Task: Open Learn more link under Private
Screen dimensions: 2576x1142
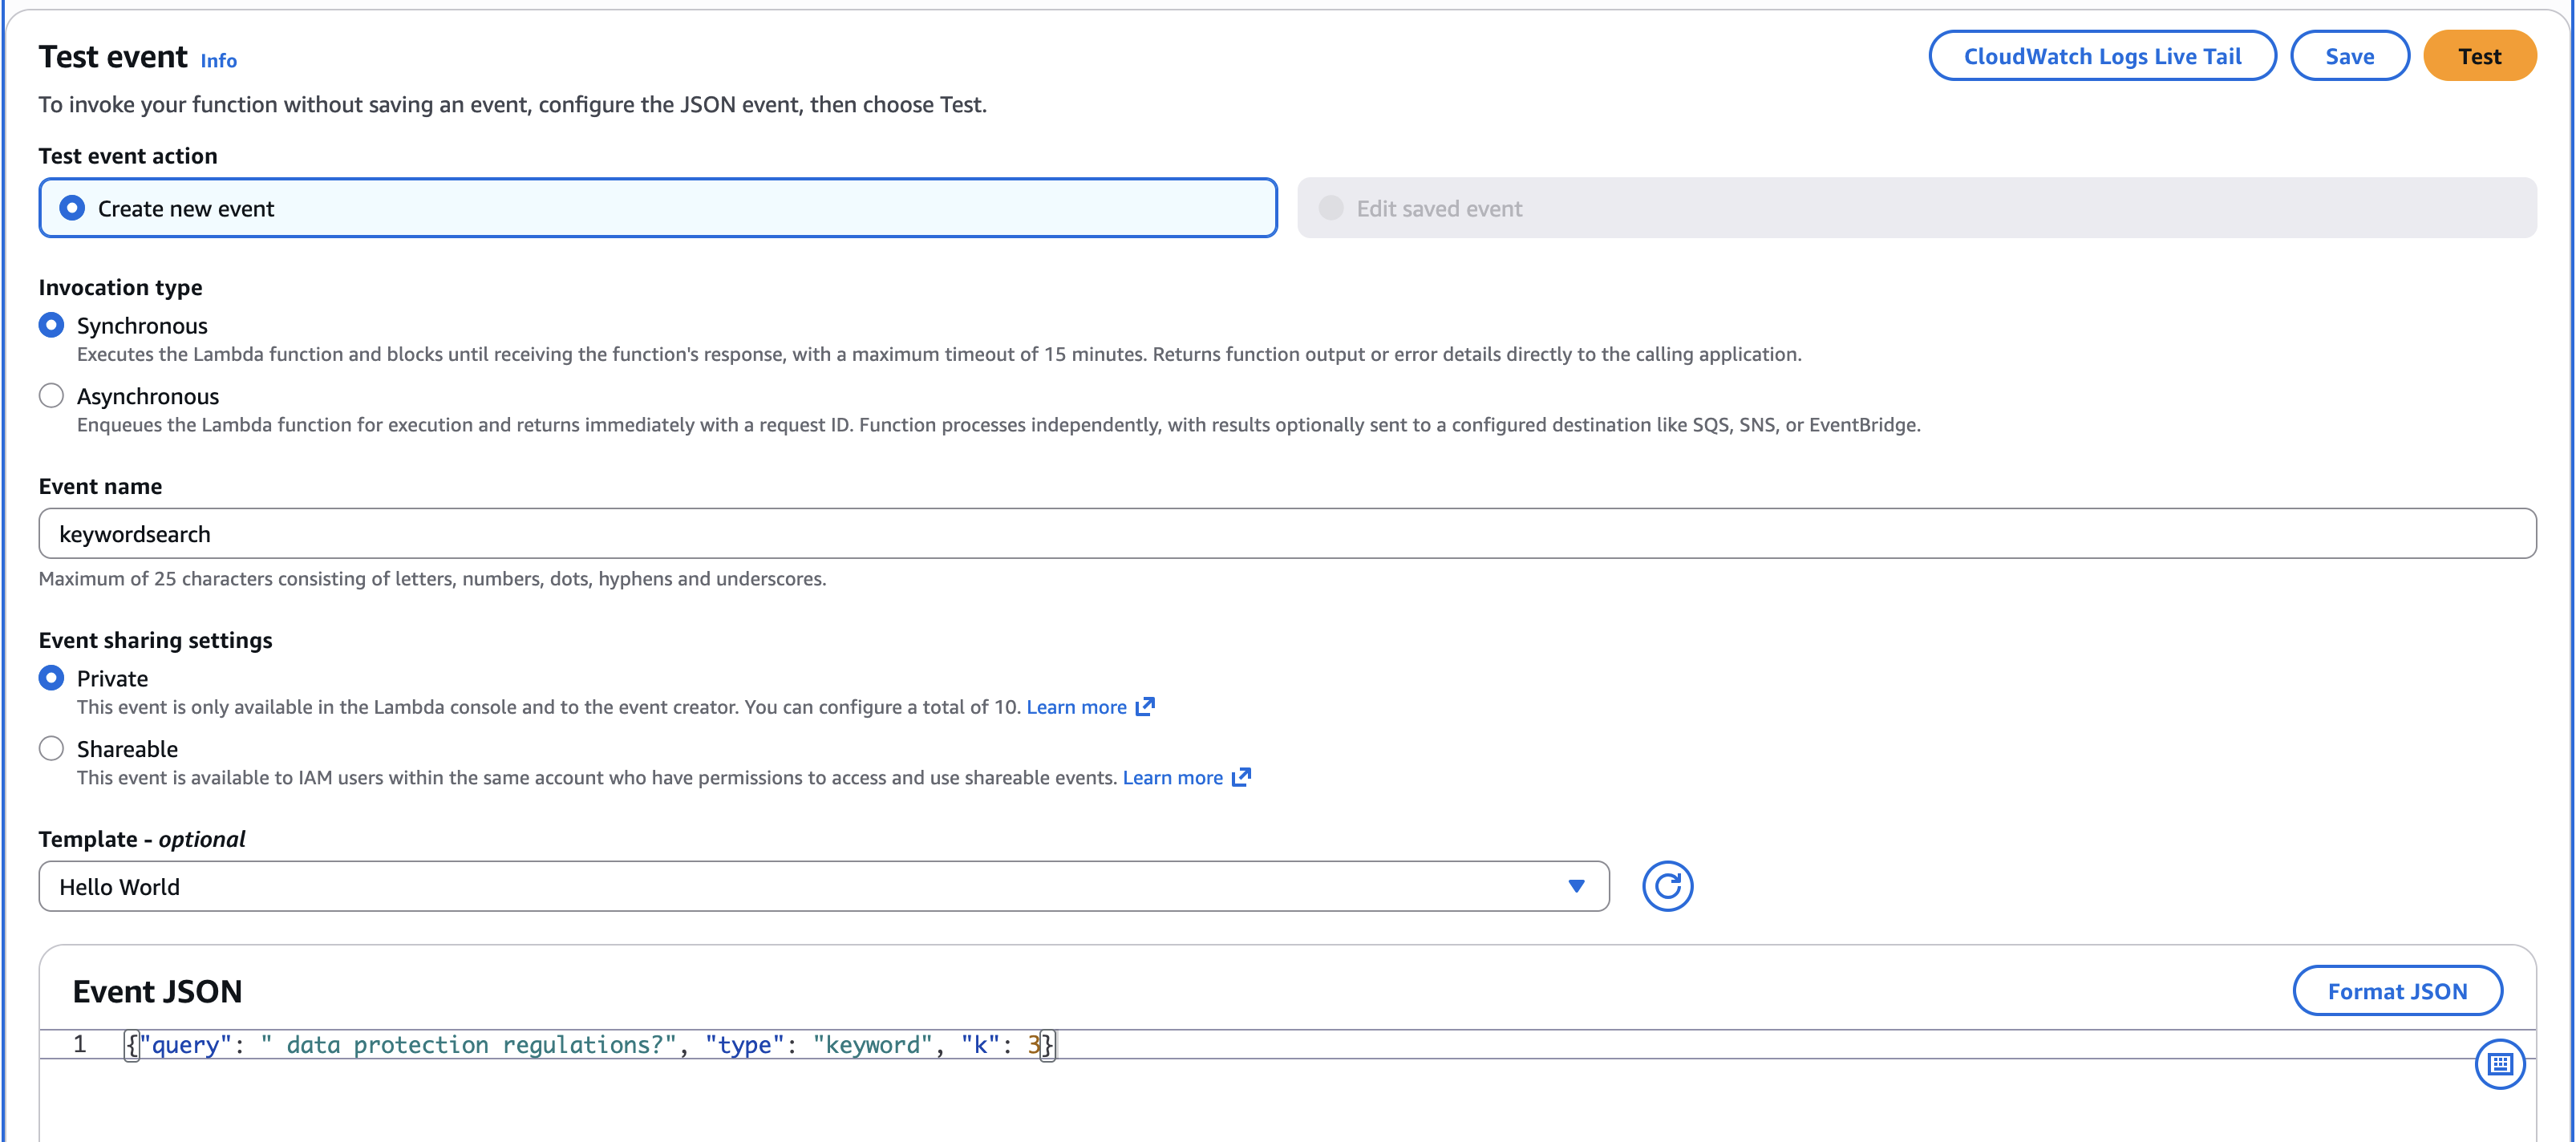Action: [x=1076, y=707]
